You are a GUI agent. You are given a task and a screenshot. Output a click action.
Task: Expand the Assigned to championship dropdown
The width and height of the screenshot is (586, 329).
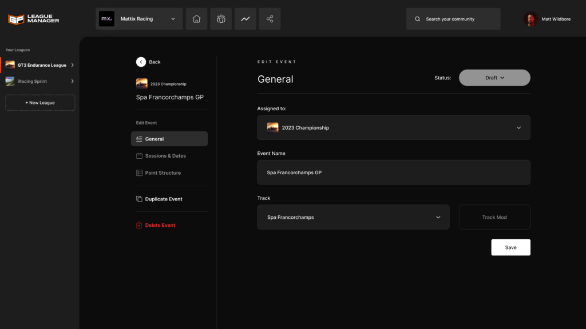(394, 128)
